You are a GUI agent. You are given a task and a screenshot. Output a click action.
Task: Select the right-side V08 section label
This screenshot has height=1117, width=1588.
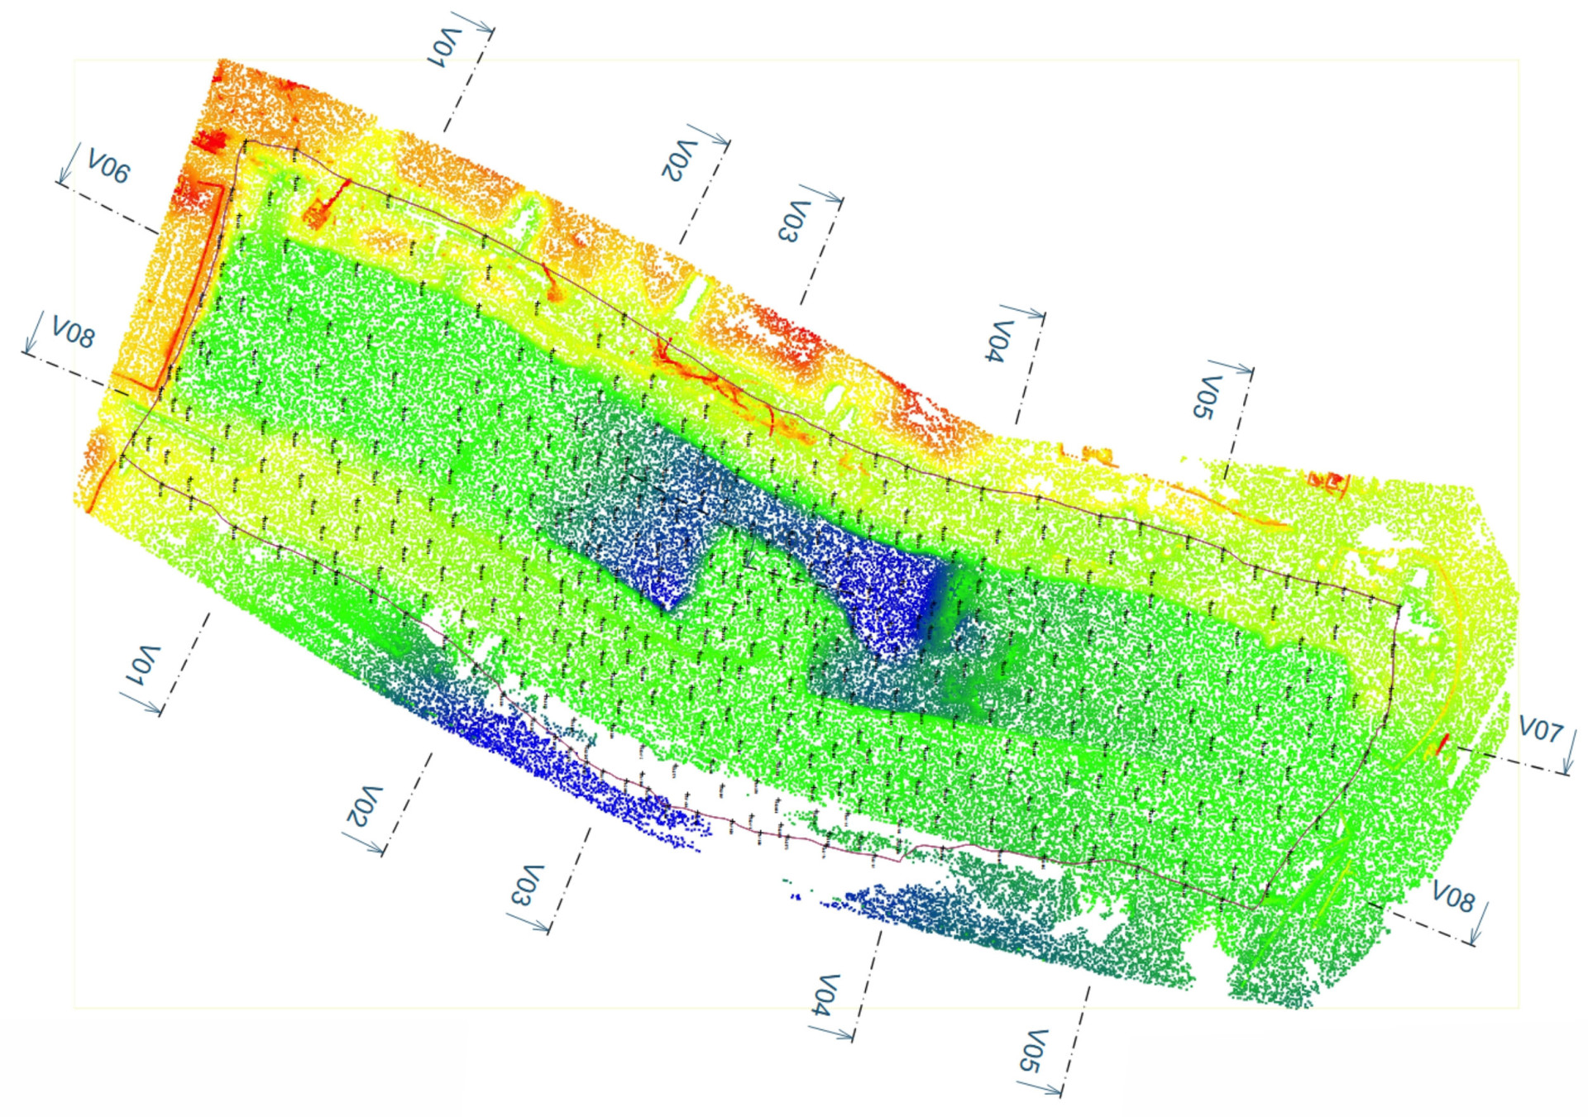click(x=1453, y=897)
